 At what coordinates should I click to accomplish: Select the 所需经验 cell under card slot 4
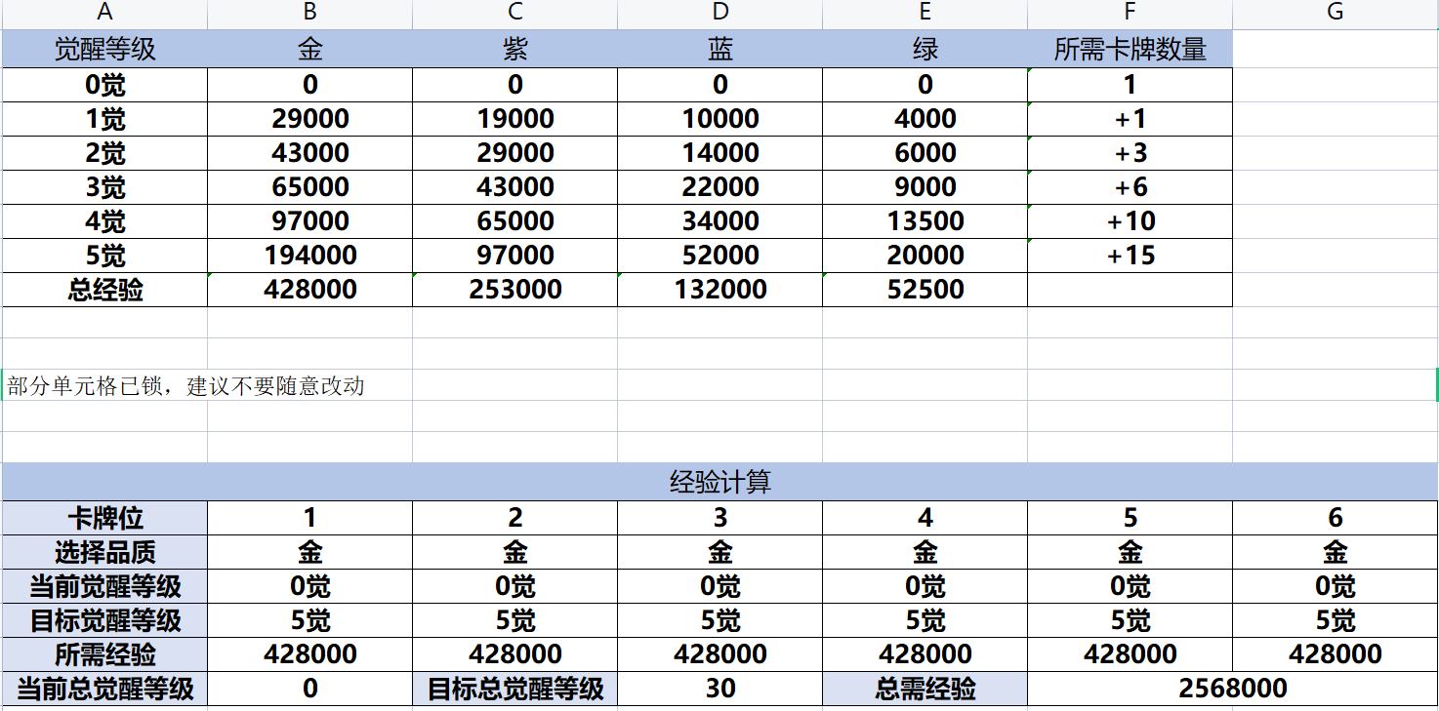click(925, 653)
